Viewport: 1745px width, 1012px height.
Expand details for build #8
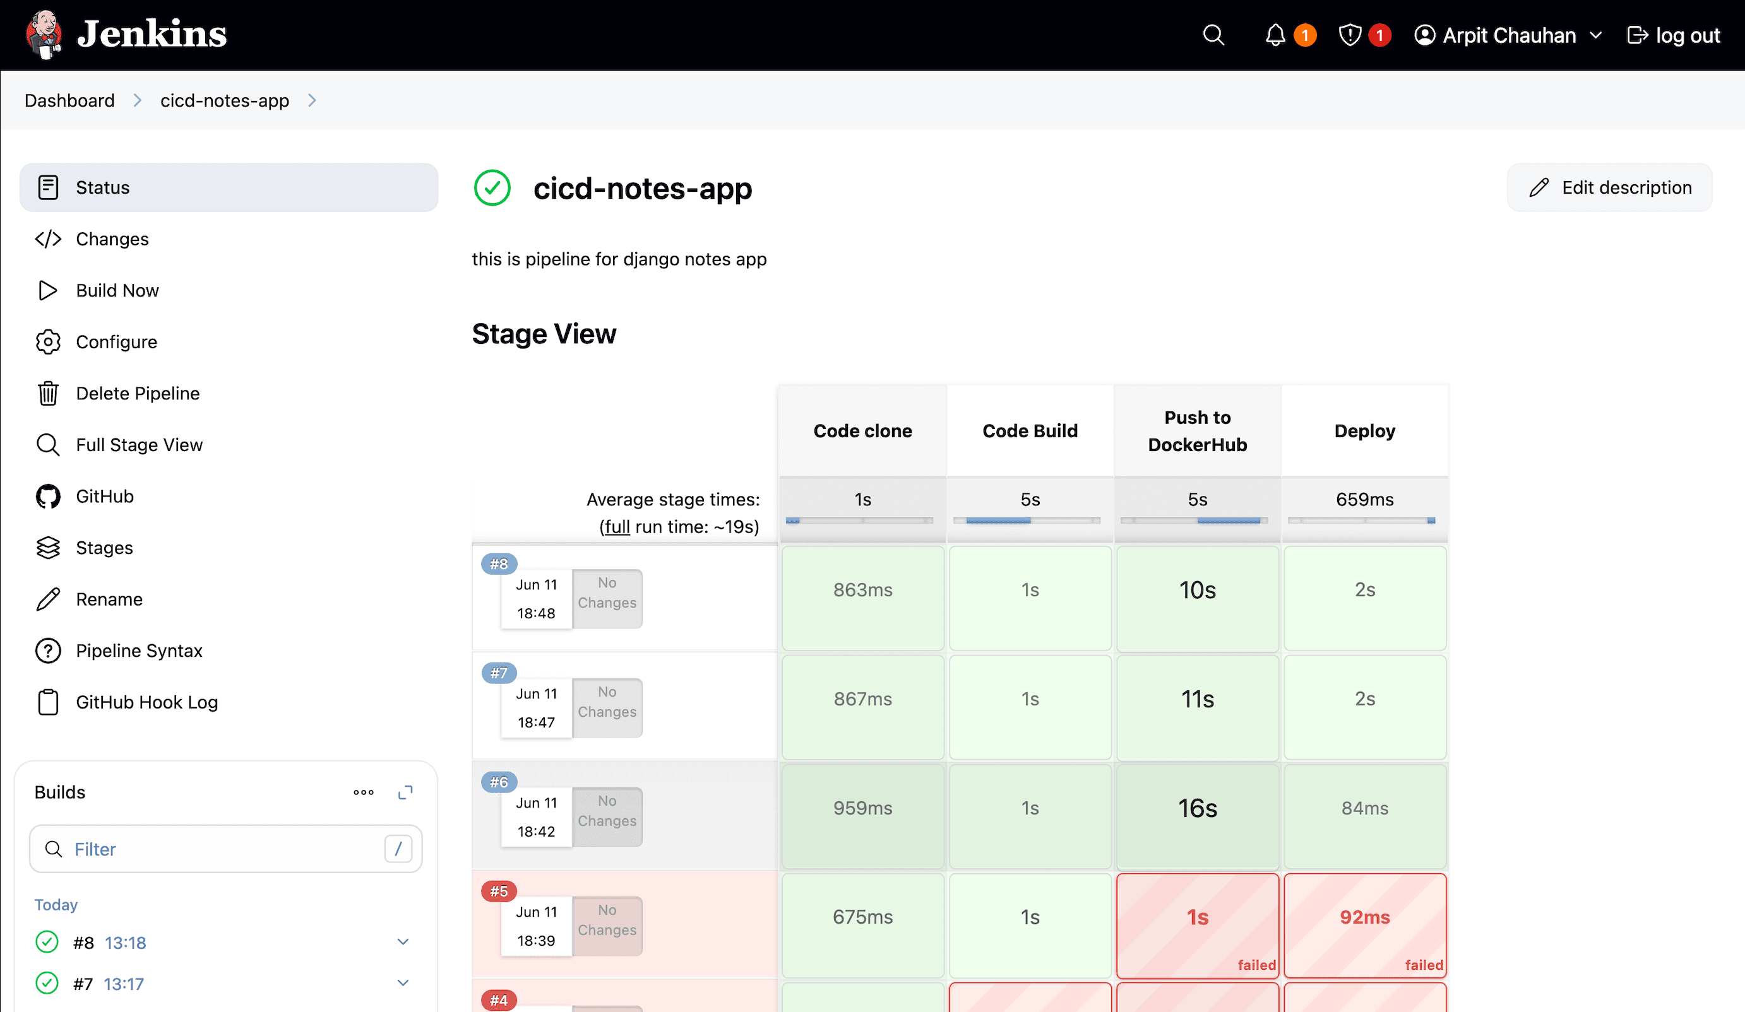[x=403, y=941]
